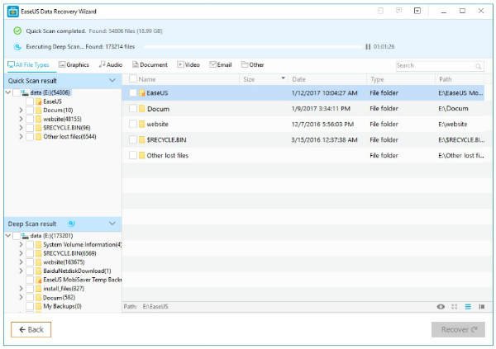Click the quick scan completed check icon
Image resolution: width=496 pixels, height=349 pixels.
pos(17,31)
